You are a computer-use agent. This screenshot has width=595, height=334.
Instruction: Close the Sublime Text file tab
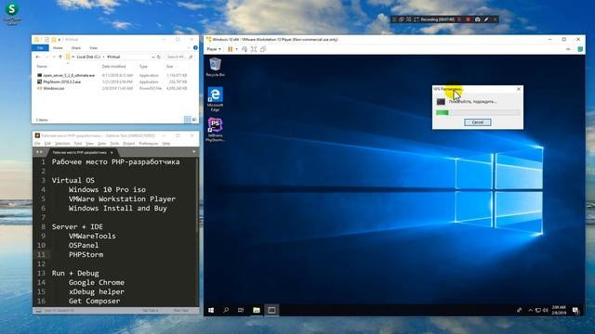pos(112,152)
